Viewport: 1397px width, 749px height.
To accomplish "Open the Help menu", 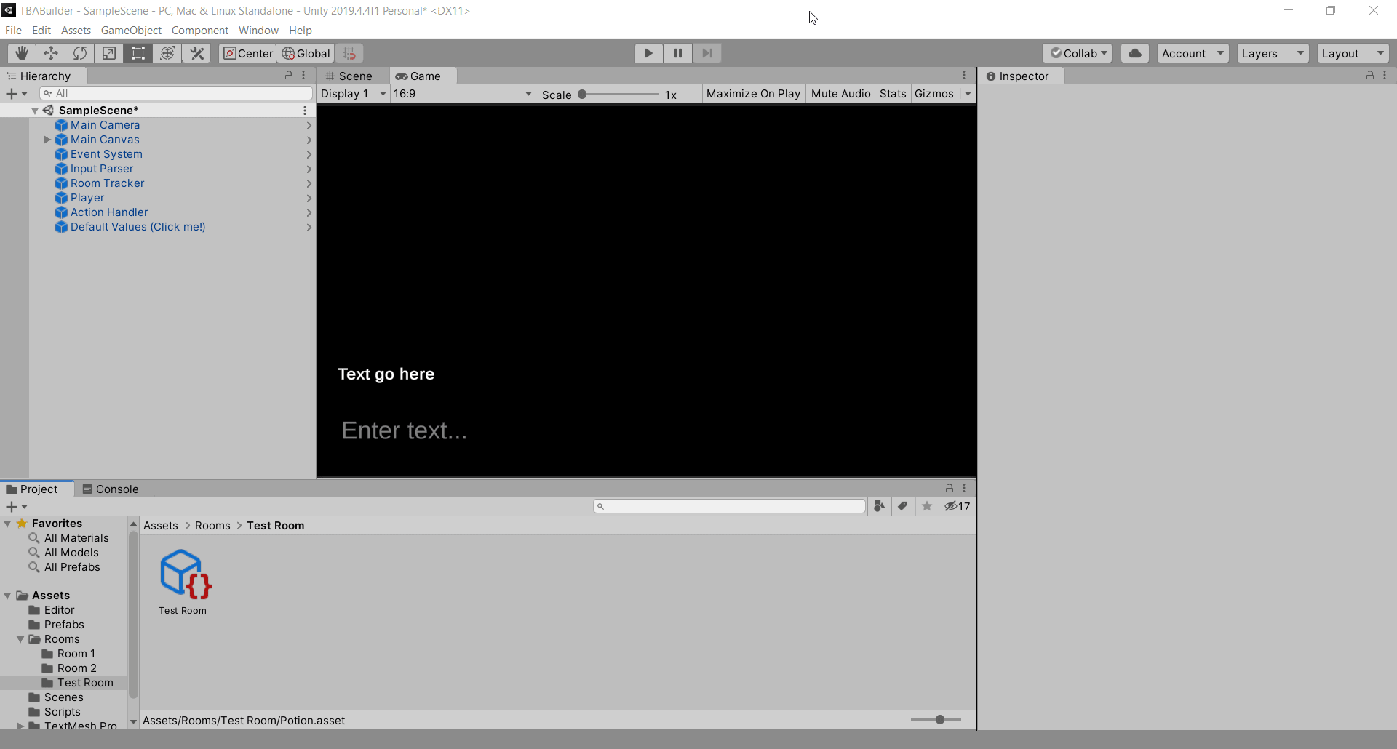I will tap(300, 31).
